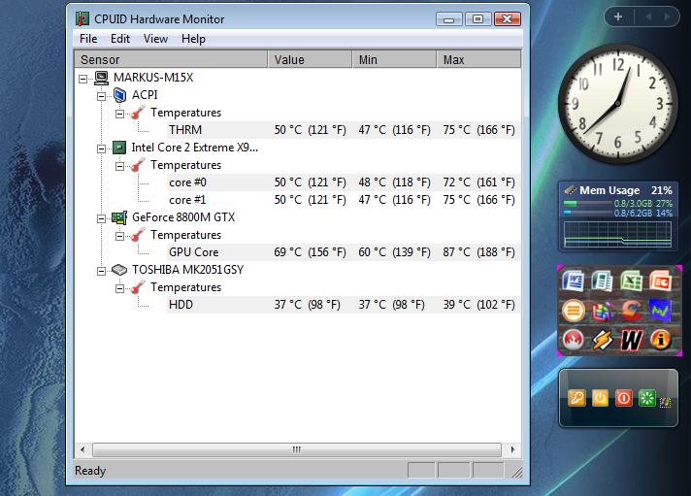Collapse the TOSHIBA MK2051GSY node
This screenshot has height=496, width=691.
click(101, 271)
